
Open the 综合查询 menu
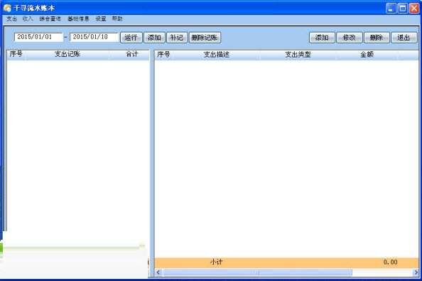coord(50,18)
